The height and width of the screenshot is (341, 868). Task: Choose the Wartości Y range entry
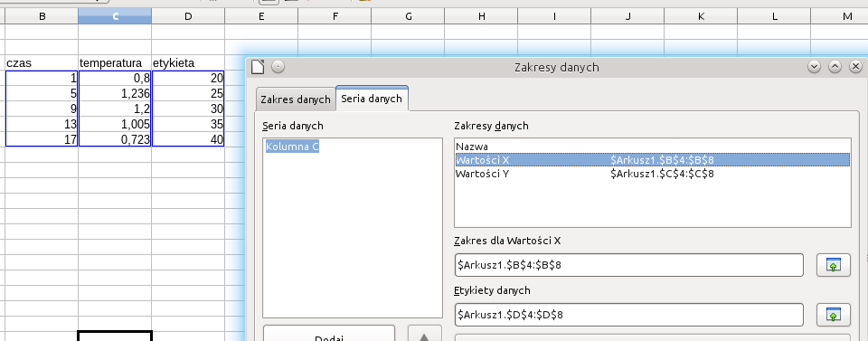652,174
